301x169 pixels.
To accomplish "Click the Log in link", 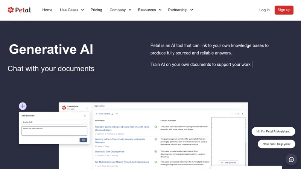I will point(265,10).
